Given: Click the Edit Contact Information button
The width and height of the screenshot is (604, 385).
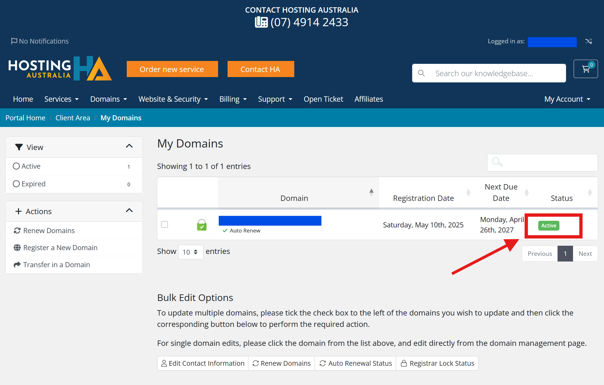Looking at the screenshot, I should 203,363.
